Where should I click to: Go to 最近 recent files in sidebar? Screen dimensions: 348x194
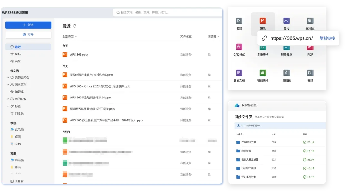(28, 47)
